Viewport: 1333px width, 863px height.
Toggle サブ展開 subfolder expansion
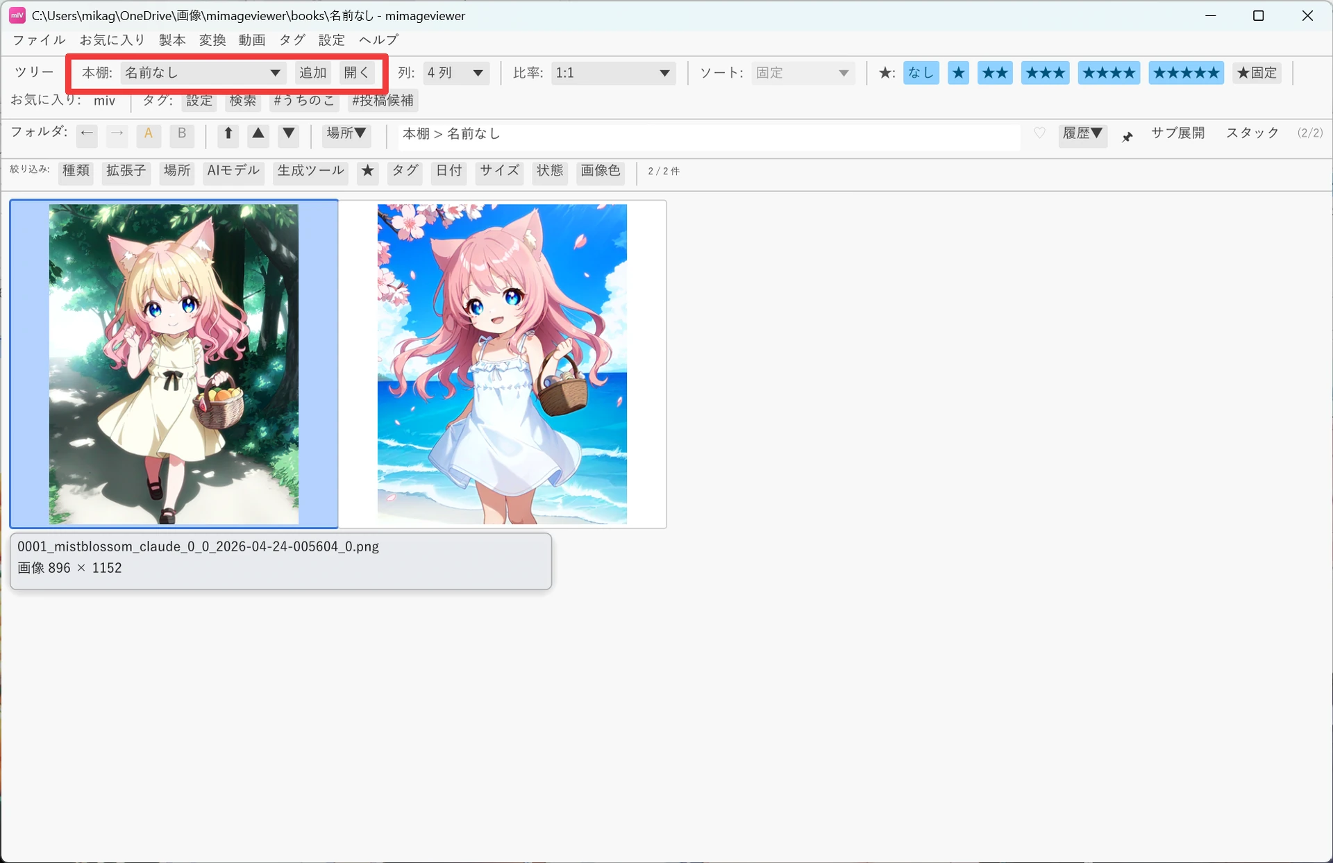[x=1178, y=133]
